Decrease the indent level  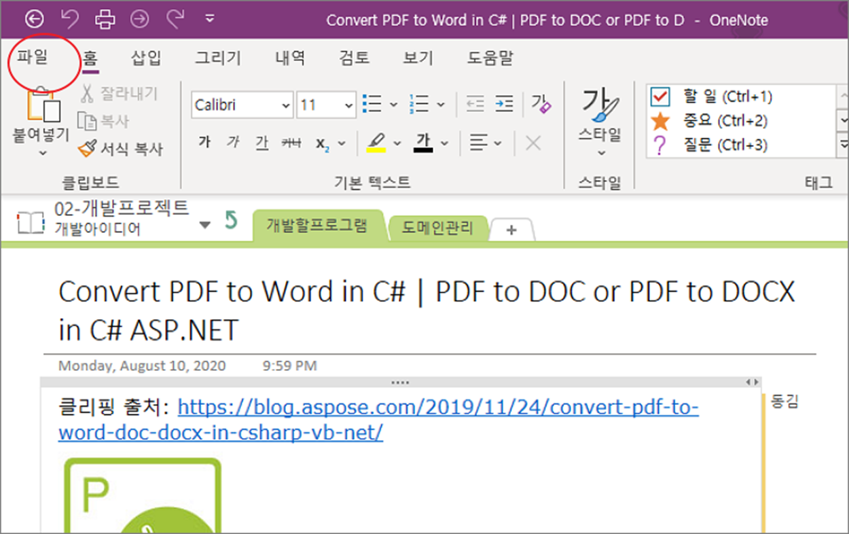[x=475, y=104]
